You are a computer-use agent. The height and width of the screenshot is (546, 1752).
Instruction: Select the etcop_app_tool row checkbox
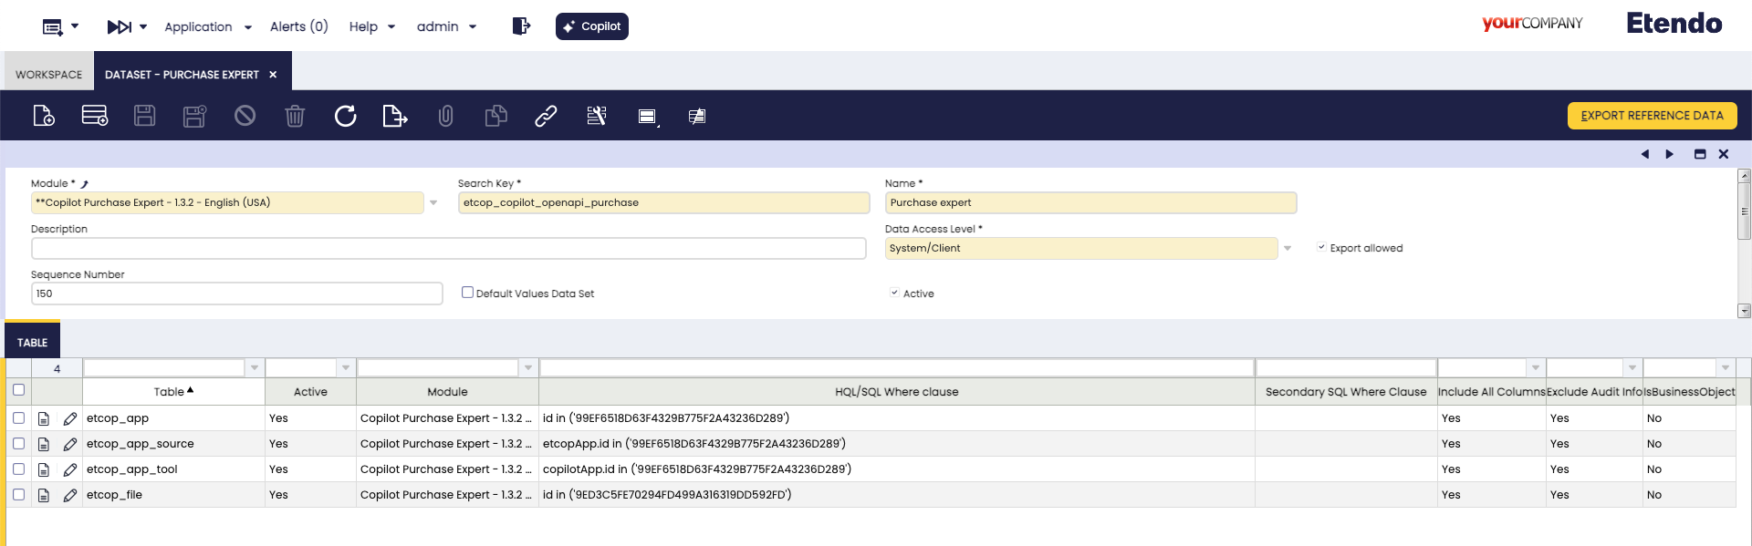click(x=18, y=469)
